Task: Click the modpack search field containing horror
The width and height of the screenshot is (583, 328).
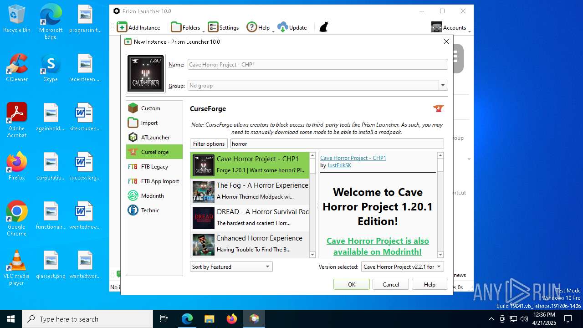Action: (x=337, y=143)
